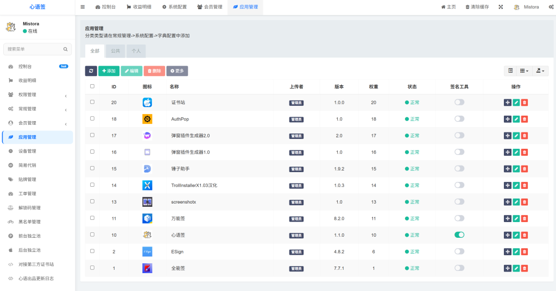Check the checkbox for AuthPop row
Image resolution: width=556 pixels, height=291 pixels.
[x=92, y=118]
